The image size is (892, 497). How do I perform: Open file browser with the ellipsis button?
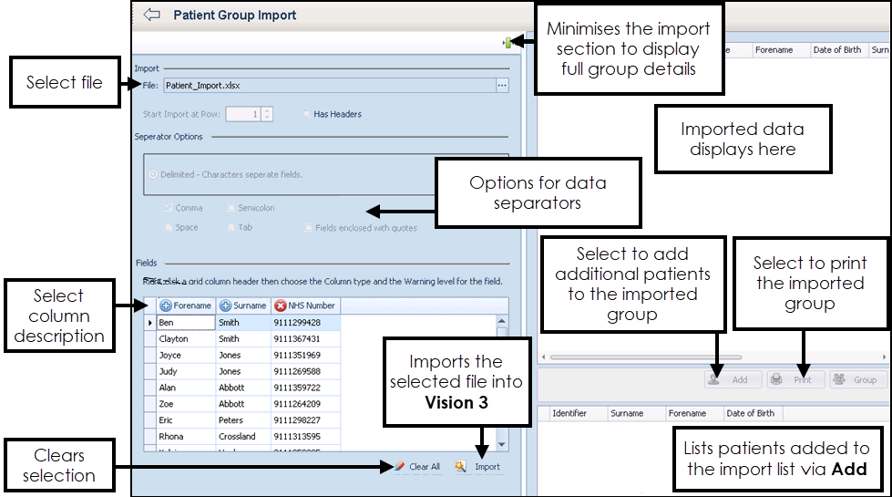tap(501, 86)
